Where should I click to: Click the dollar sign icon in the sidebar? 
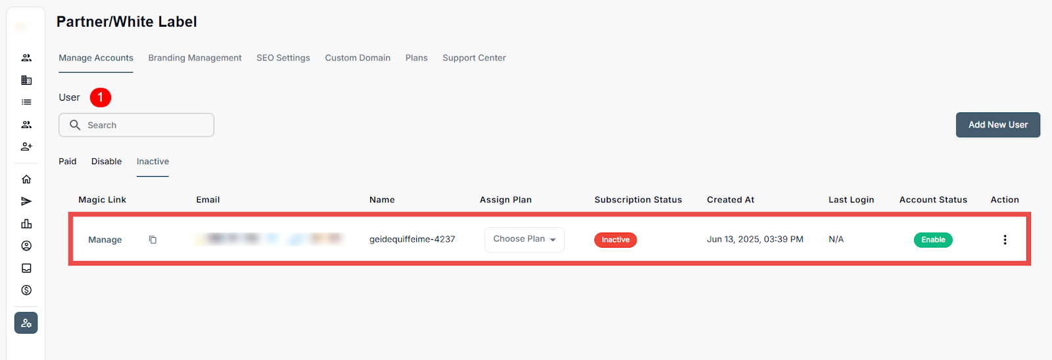(x=26, y=290)
